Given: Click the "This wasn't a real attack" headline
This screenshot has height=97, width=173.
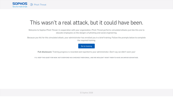Looking at the screenshot, I should 87,22.
